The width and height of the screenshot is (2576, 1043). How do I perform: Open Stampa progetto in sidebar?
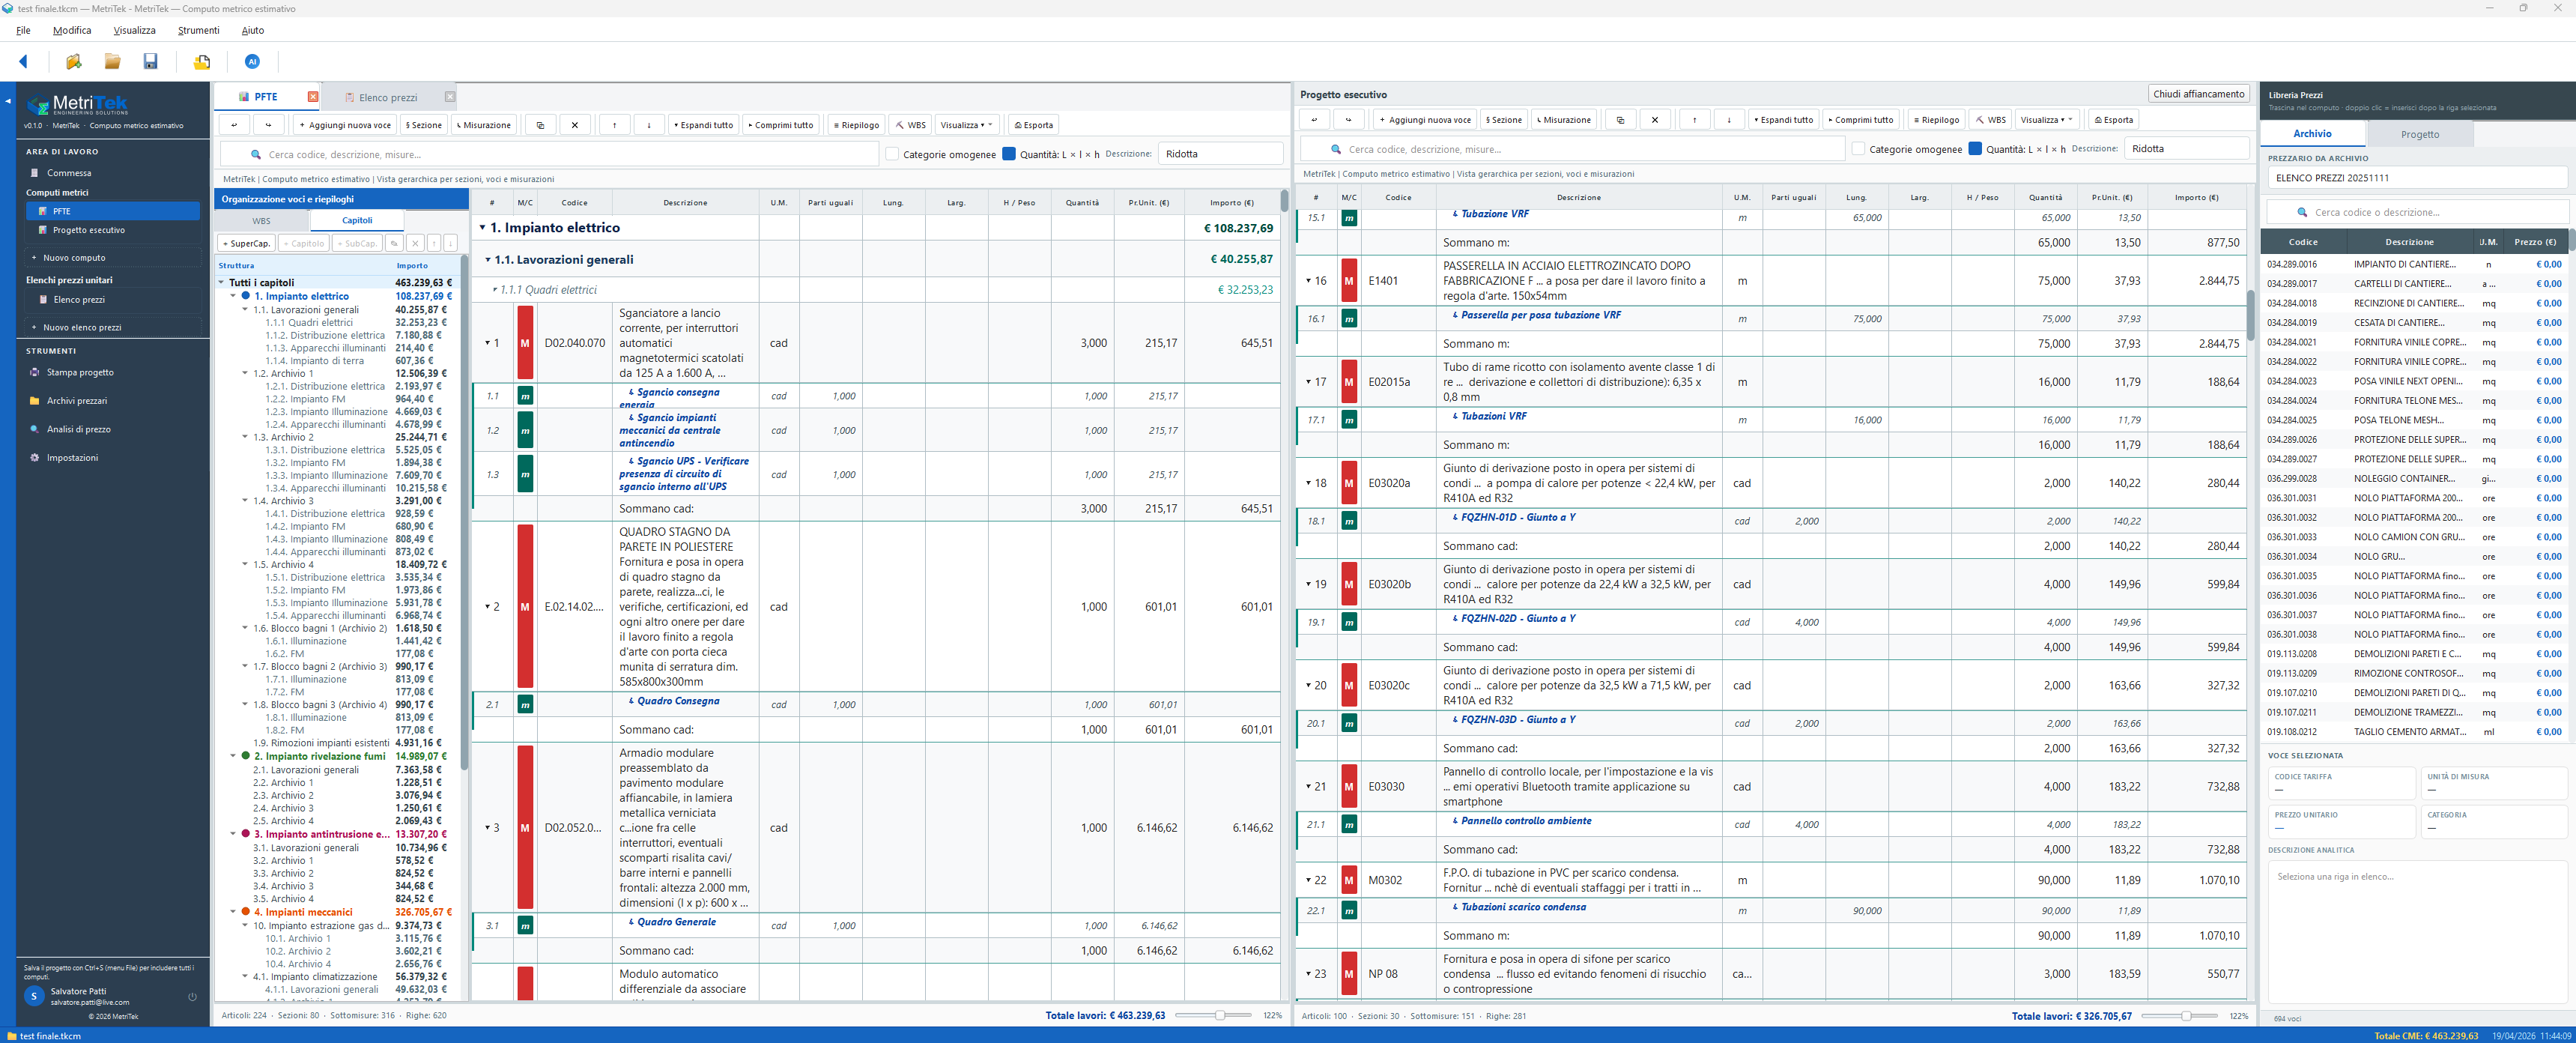tap(80, 372)
